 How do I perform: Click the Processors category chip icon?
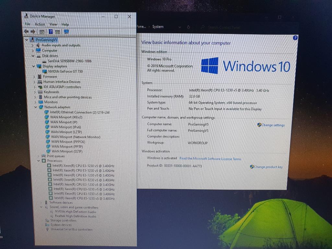click(x=44, y=161)
